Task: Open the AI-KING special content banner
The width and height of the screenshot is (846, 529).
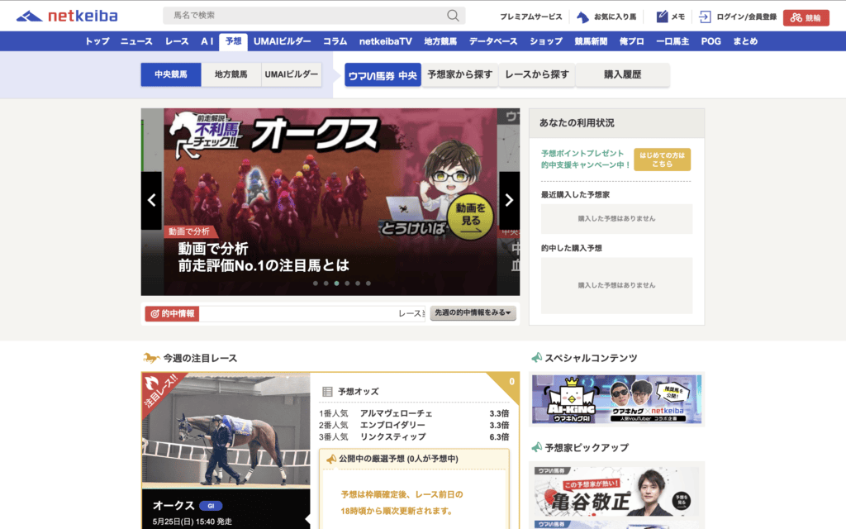Action: (616, 399)
